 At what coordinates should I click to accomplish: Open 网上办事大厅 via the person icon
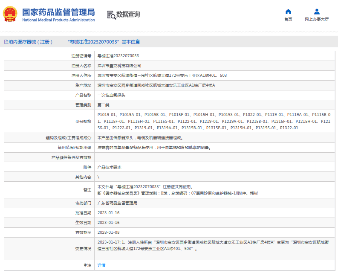pos(317,12)
